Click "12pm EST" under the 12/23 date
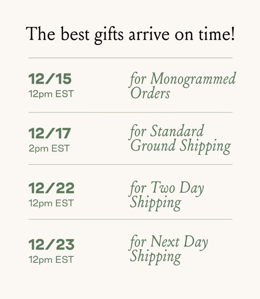This screenshot has height=299, width=260. [51, 259]
